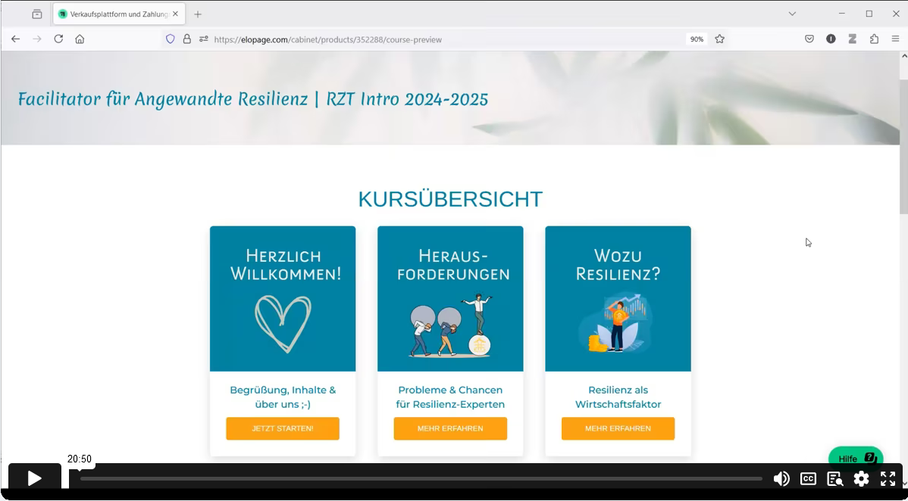Open the Firefox hamburger application menu
This screenshot has height=501, width=908.
(895, 39)
